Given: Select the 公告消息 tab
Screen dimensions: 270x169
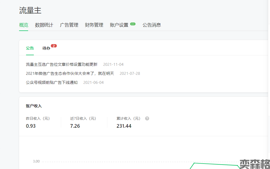Looking at the screenshot, I should (x=152, y=25).
